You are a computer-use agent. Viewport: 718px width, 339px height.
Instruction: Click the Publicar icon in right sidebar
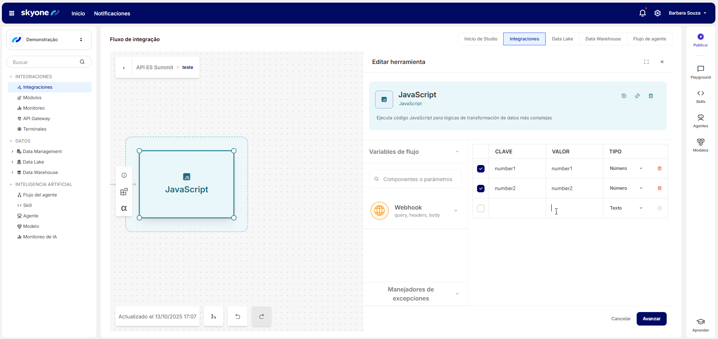[x=700, y=37]
